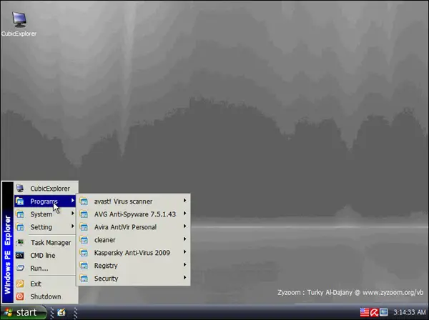This screenshot has width=429, height=320.
Task: Click the Setting folder icon in start menu
Action: [20, 227]
